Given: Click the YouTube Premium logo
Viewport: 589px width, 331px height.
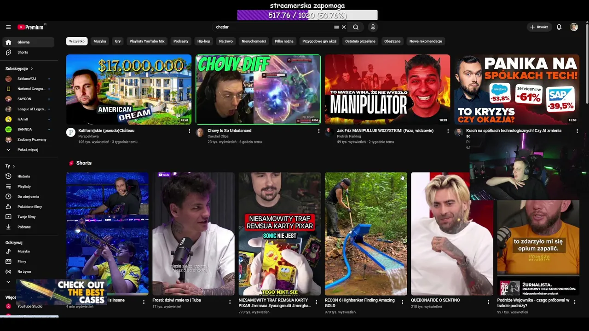Looking at the screenshot, I should 31,27.
